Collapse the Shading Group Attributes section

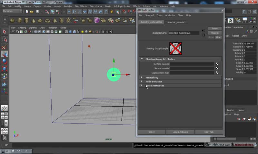point(142,59)
